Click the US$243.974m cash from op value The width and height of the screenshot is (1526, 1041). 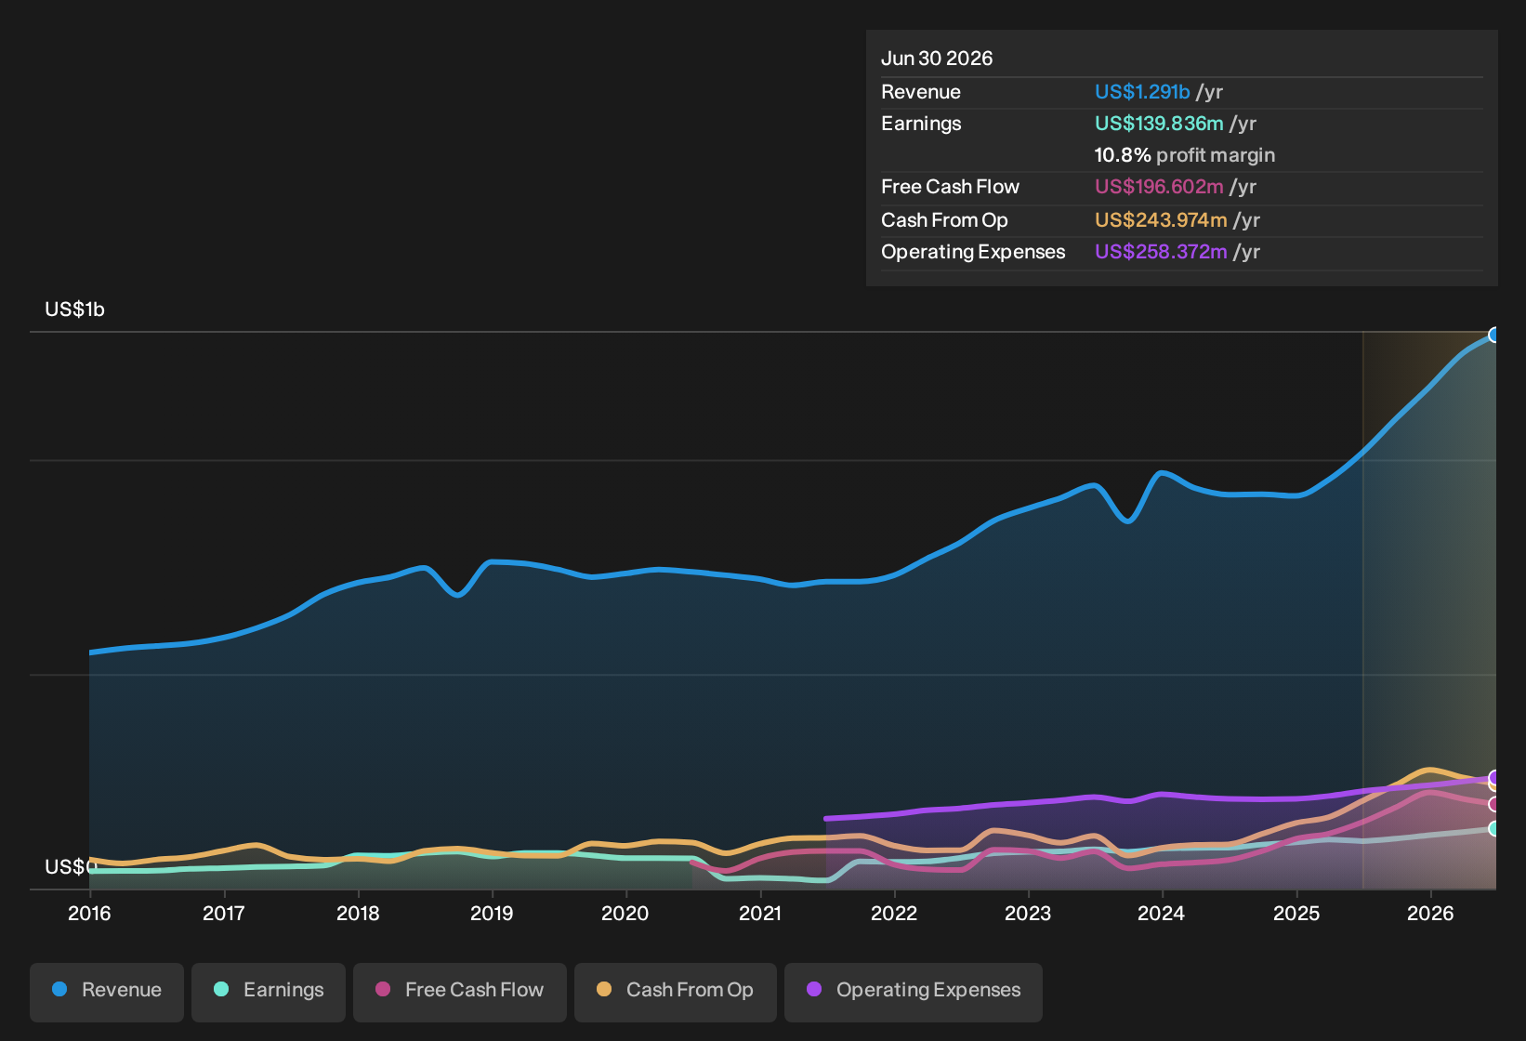coord(1161,220)
